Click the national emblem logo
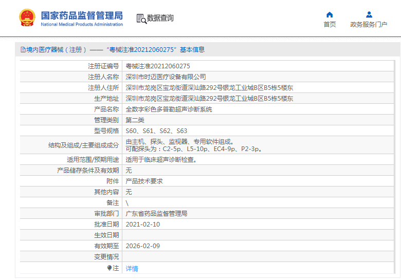Image resolution: width=401 pixels, height=280 pixels. tap(26, 17)
